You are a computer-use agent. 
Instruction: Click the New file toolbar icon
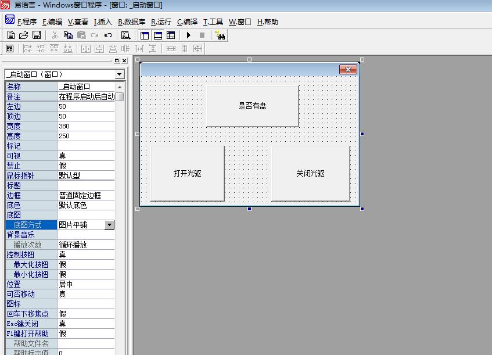click(10, 35)
